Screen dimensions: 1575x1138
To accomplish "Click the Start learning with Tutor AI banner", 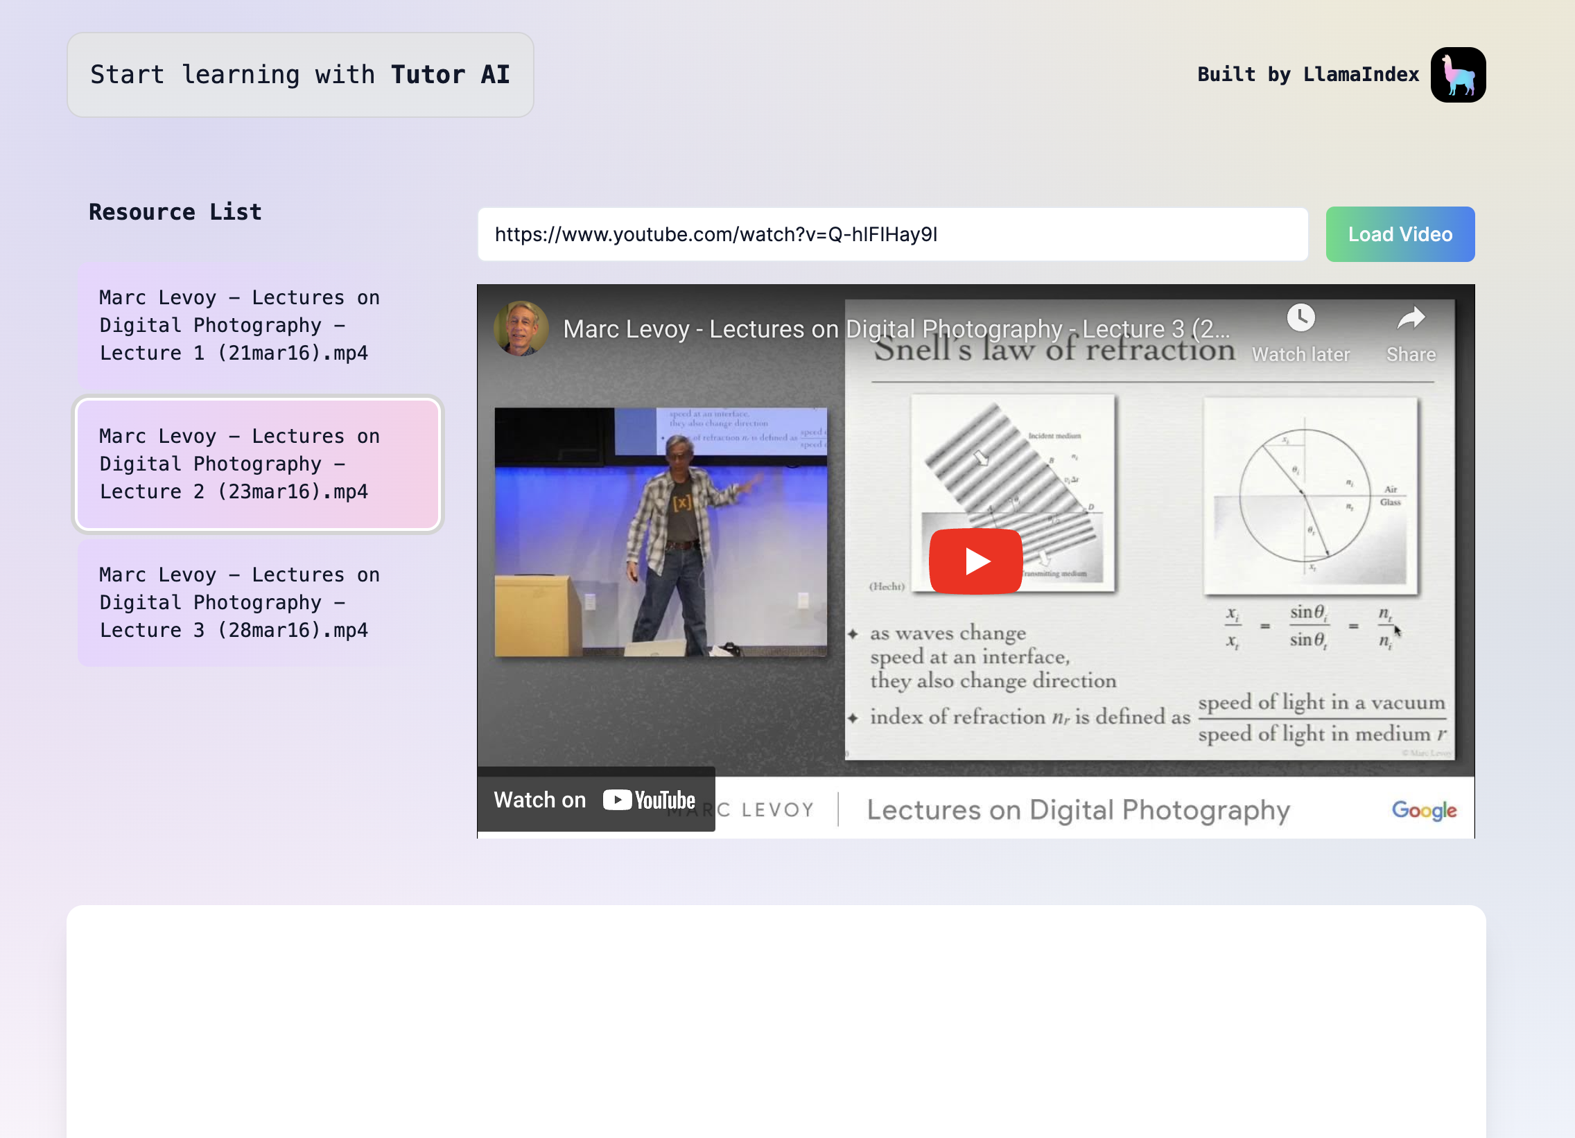I will [x=300, y=75].
